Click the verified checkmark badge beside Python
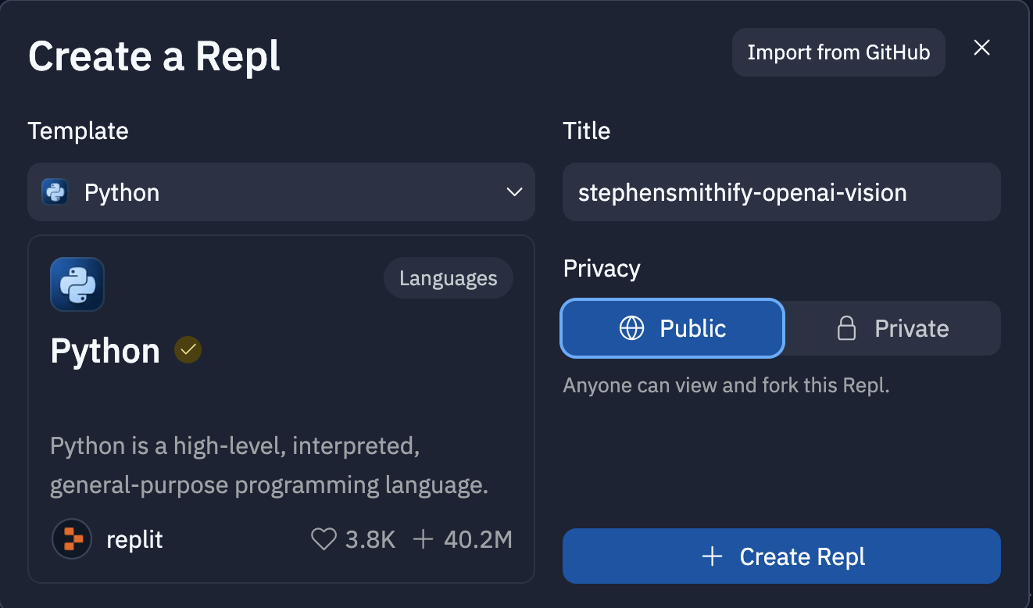The height and width of the screenshot is (608, 1033). point(188,351)
